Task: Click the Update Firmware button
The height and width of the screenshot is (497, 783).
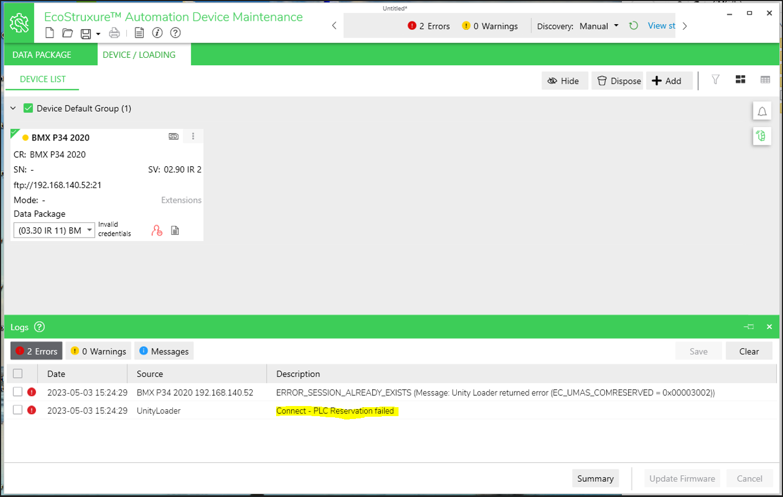Action: [x=682, y=478]
